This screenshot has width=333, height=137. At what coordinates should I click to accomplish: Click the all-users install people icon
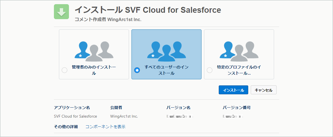click(x=166, y=51)
